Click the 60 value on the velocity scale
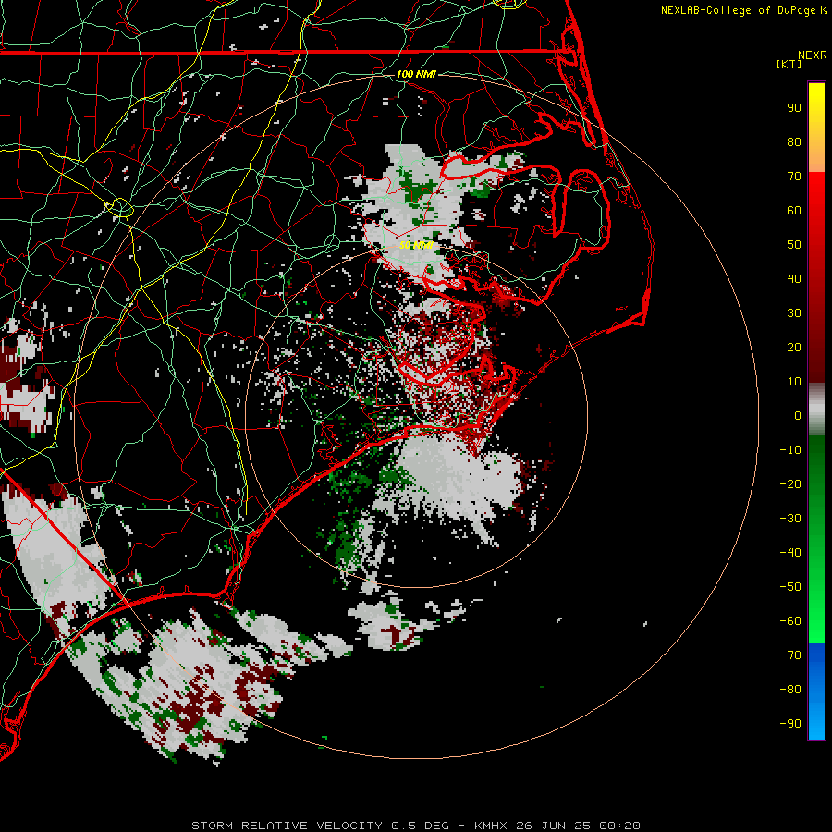 click(794, 210)
